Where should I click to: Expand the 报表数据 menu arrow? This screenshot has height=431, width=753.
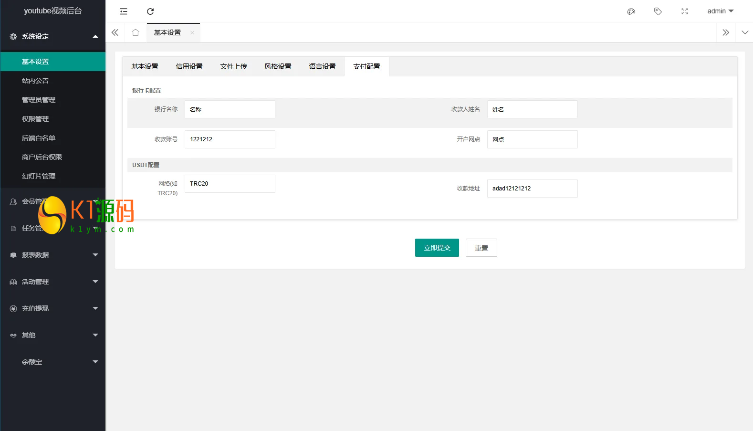click(95, 255)
